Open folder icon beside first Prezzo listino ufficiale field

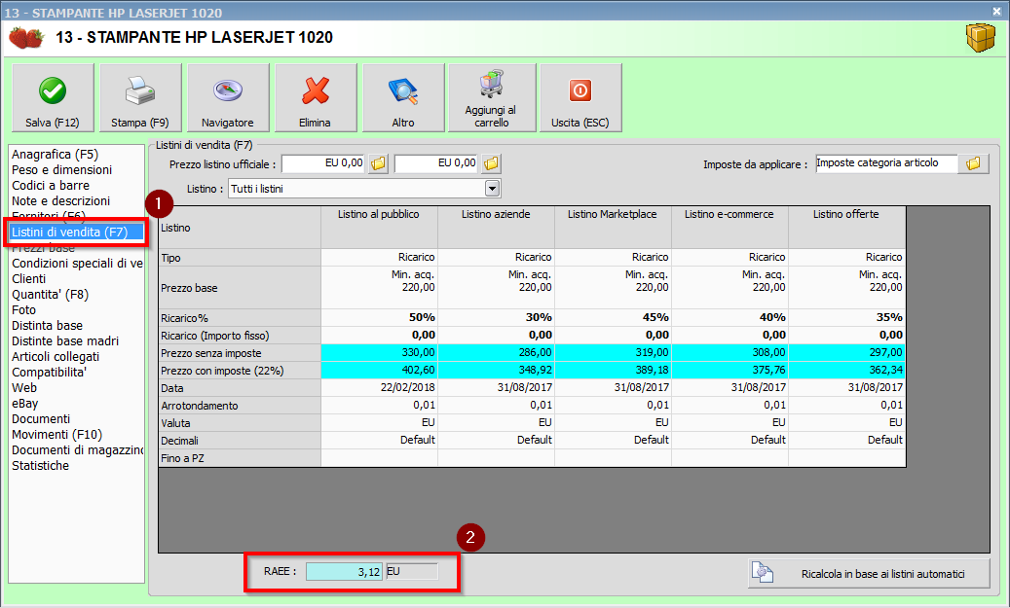point(378,163)
